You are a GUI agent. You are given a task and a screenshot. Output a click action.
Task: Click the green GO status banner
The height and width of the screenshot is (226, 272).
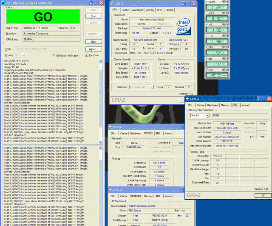click(x=43, y=17)
